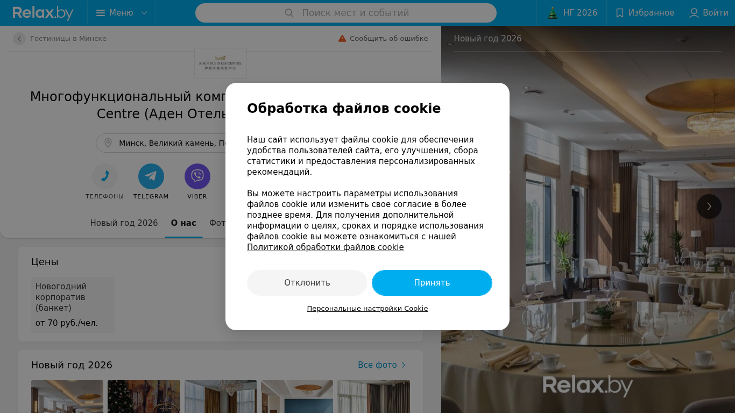The image size is (735, 413).
Task: Show next photo with right arrow
Action: point(709,206)
